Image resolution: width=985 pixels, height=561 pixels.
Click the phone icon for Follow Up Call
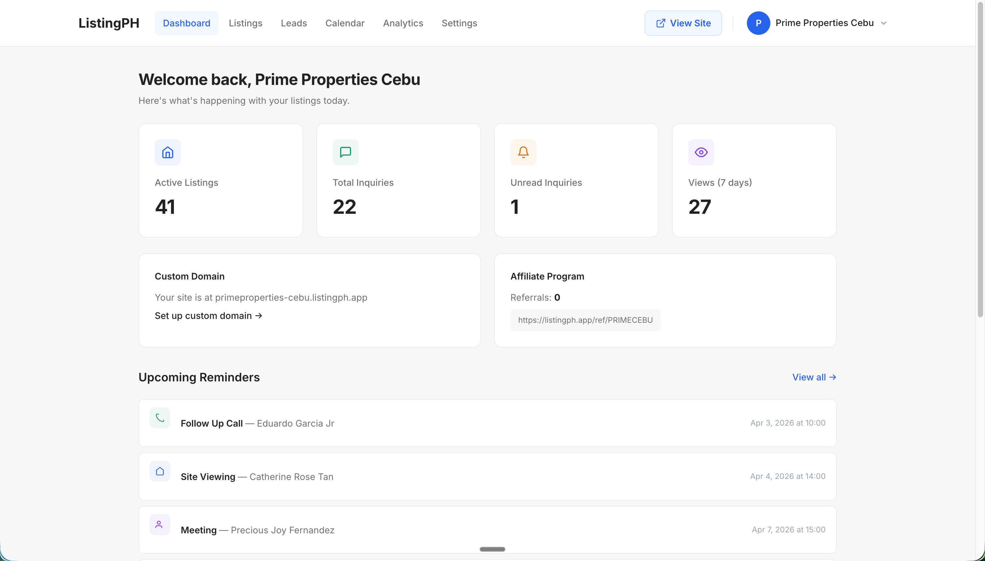point(160,418)
